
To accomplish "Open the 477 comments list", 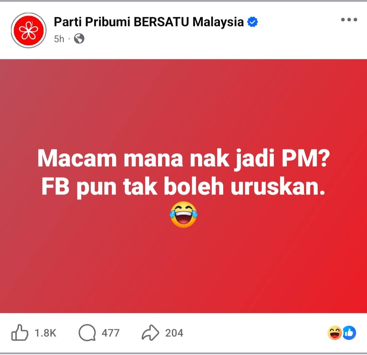I will (110, 333).
